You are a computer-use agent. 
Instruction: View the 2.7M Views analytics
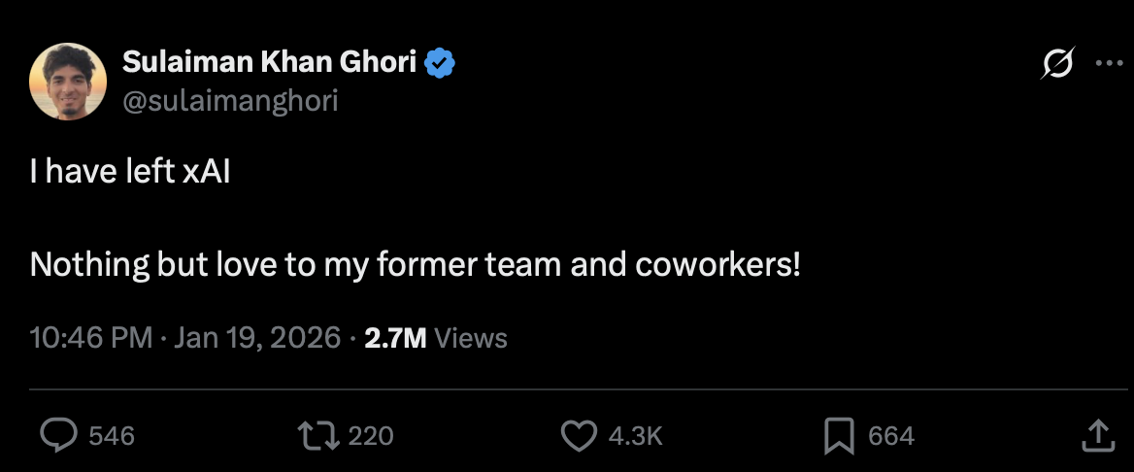(436, 338)
